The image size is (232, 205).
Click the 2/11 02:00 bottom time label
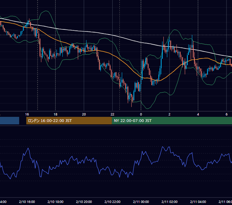[170, 202]
